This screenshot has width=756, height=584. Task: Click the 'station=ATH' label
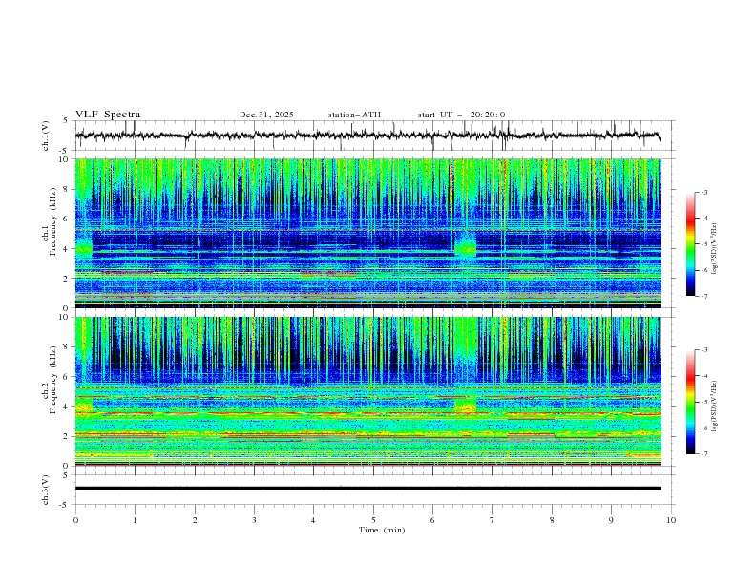pyautogui.click(x=354, y=115)
